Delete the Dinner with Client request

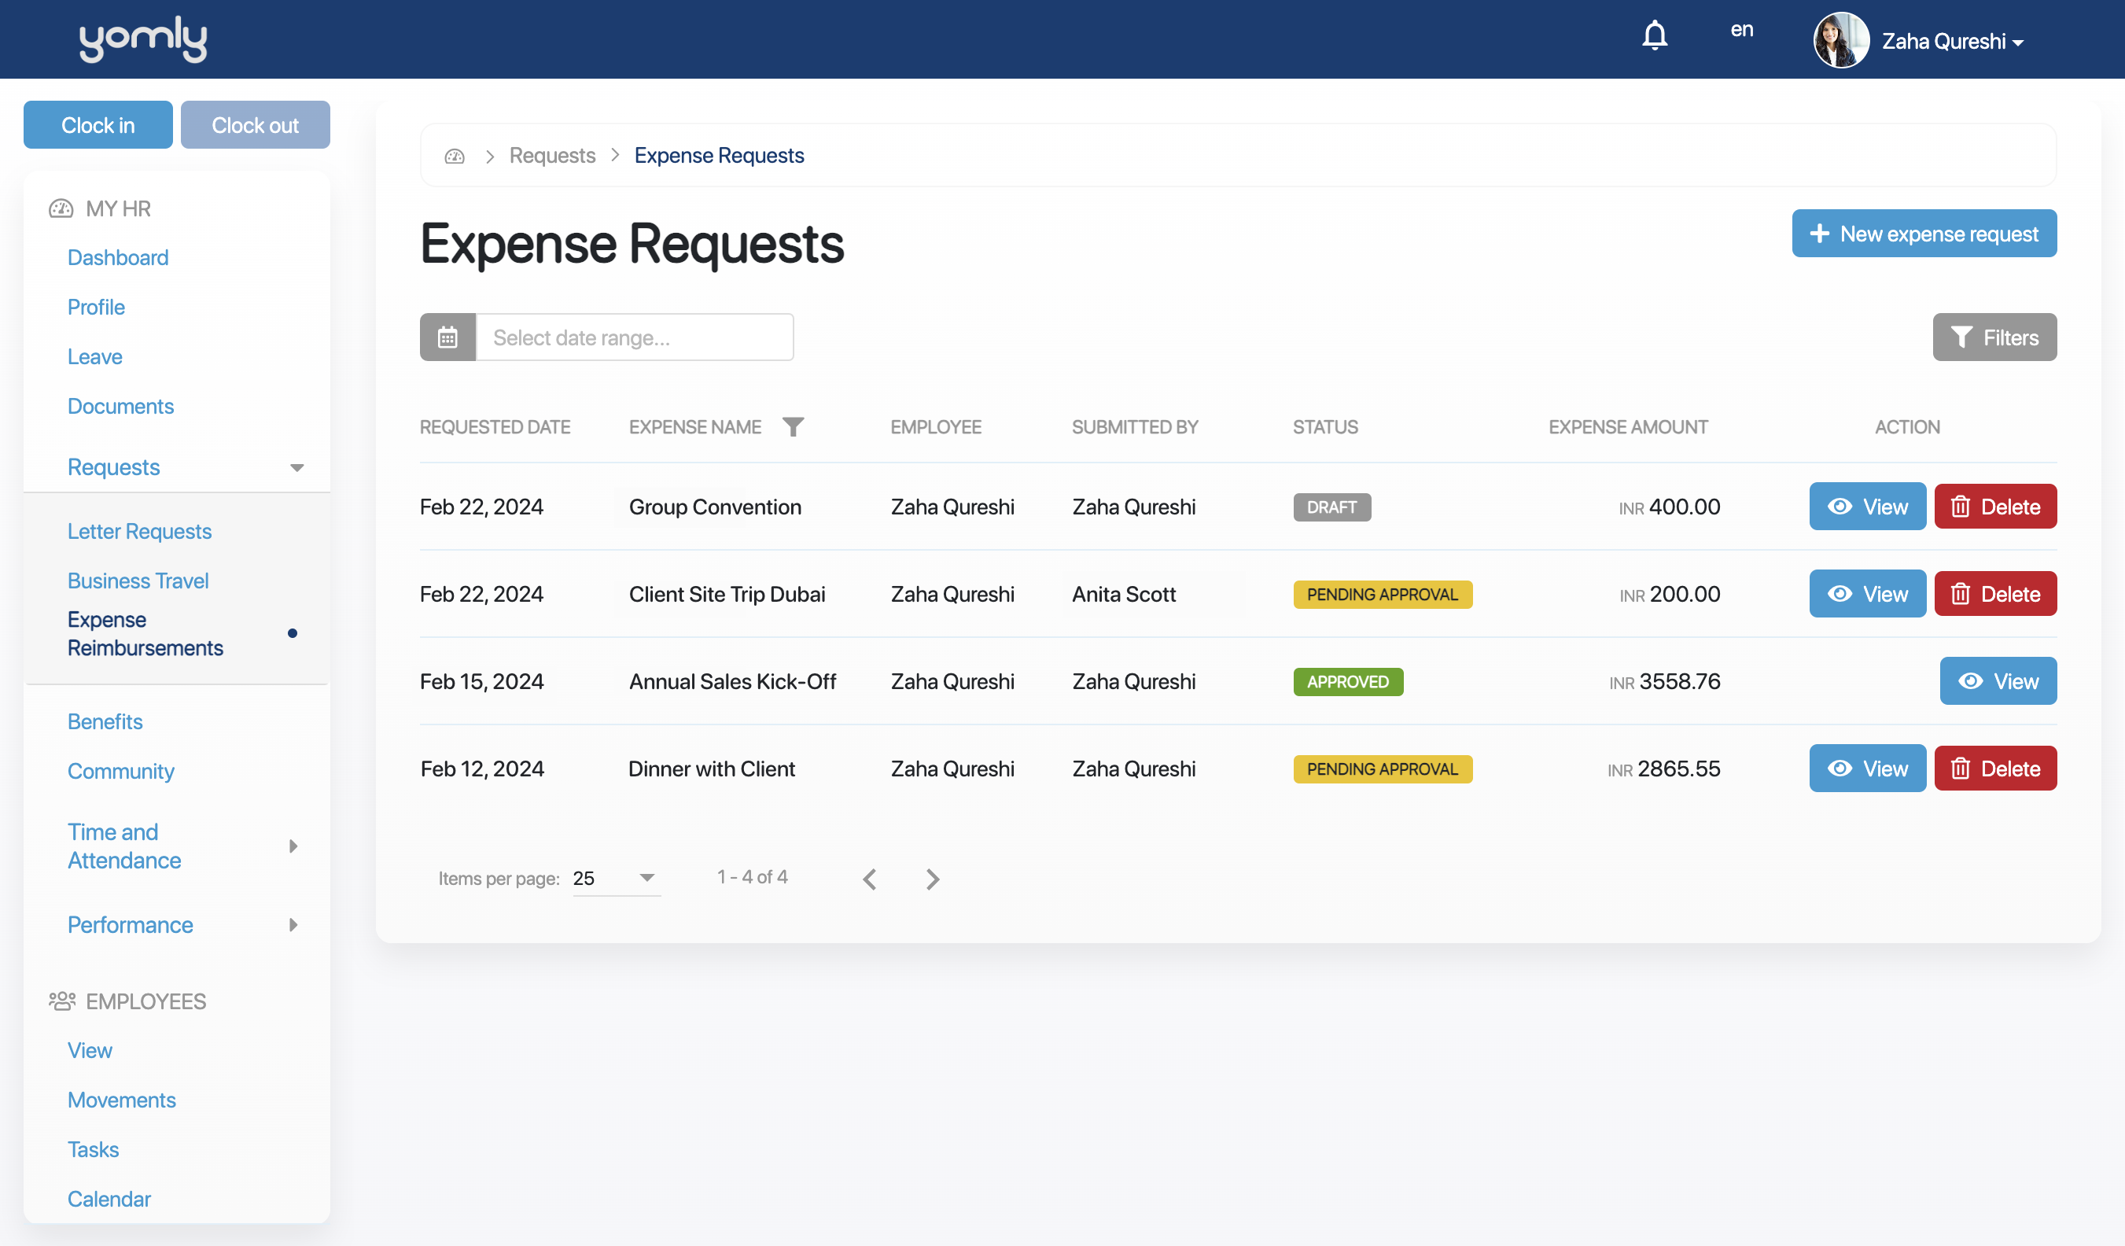(1995, 769)
